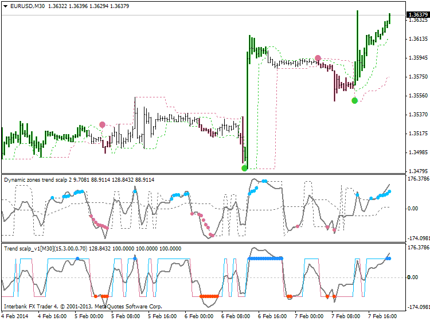Click the 7 Feb 16:00 time label
The image size is (430, 321).
coord(382,316)
